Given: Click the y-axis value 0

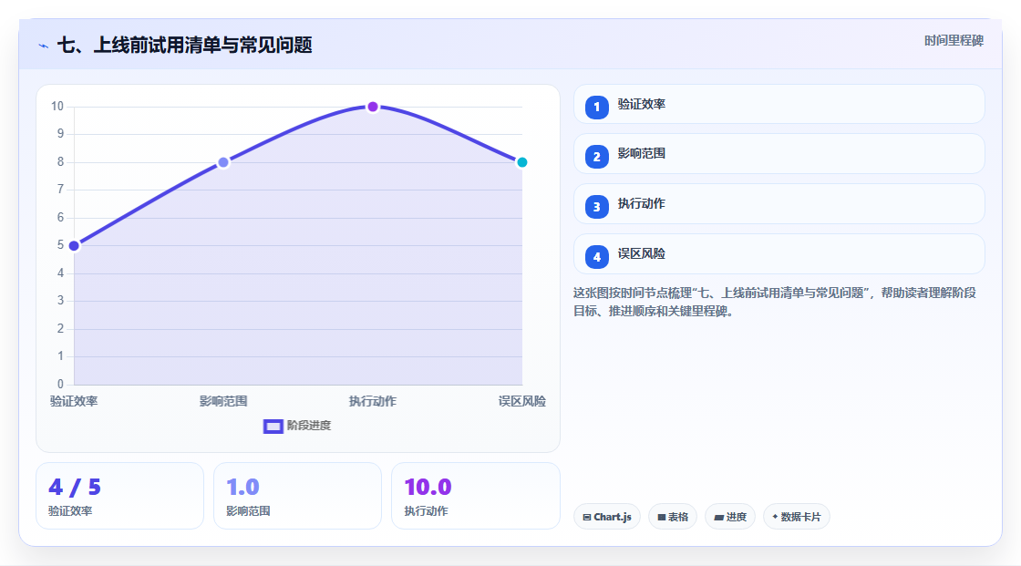Looking at the screenshot, I should pyautogui.click(x=60, y=384).
